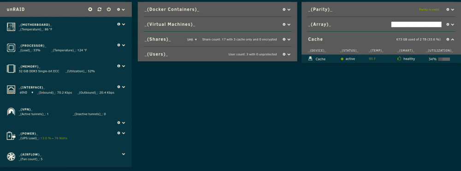Expand the Parity section
Screen dimensions: 461x171
click(453, 9)
